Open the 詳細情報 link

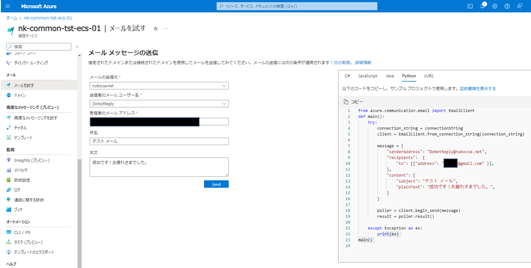click(x=363, y=63)
